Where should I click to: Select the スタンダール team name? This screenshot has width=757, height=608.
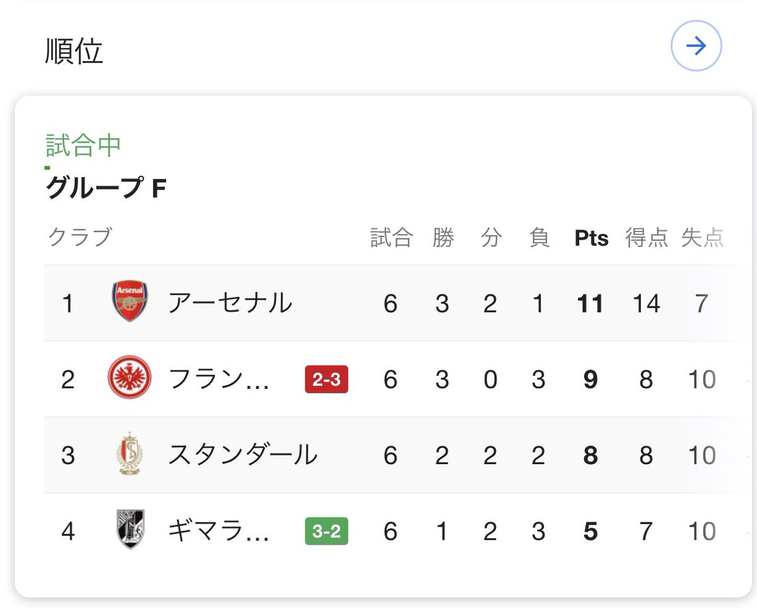(x=242, y=455)
